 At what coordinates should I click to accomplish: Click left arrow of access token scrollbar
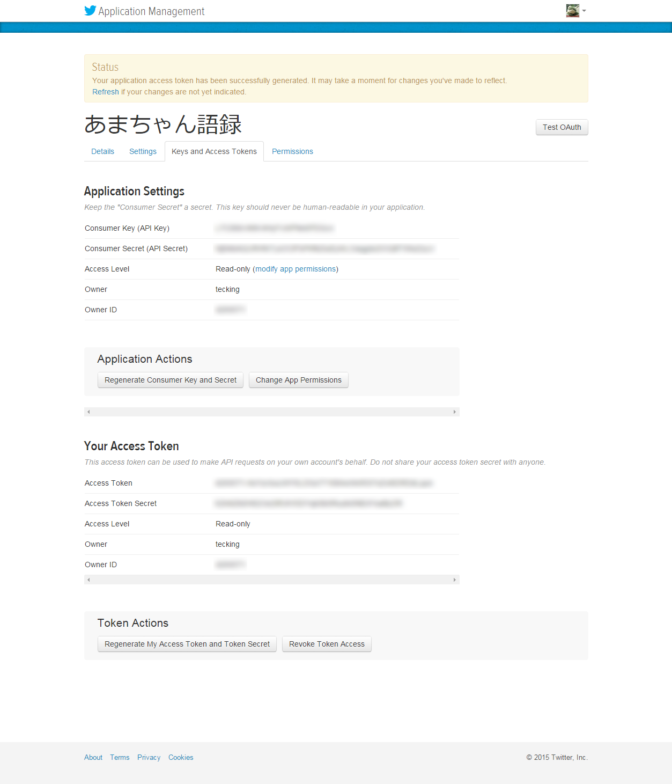tap(88, 580)
